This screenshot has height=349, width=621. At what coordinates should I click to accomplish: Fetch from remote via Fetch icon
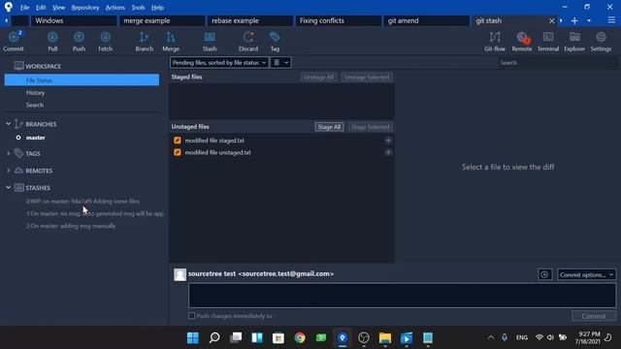pos(106,41)
